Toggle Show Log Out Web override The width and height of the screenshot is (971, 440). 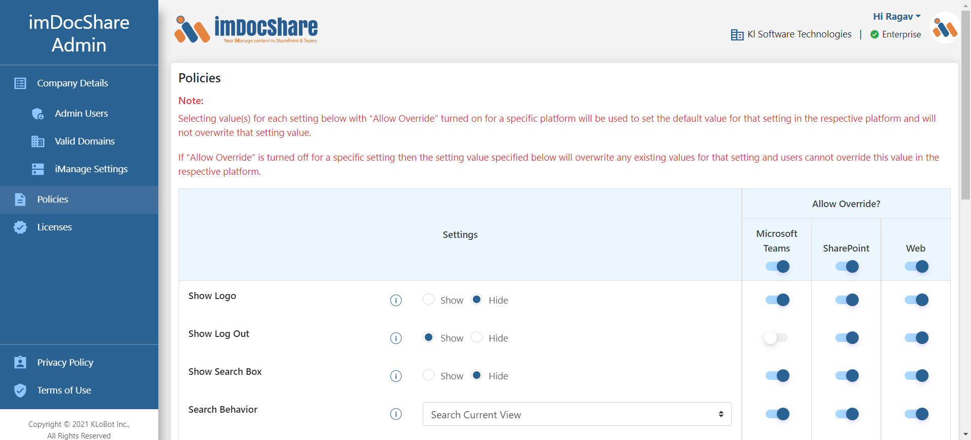tap(916, 338)
